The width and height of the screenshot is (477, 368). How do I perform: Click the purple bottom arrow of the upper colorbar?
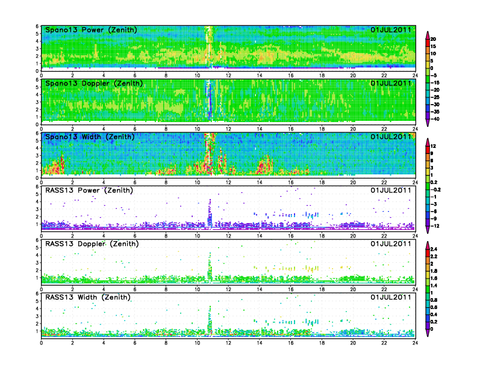coord(427,123)
